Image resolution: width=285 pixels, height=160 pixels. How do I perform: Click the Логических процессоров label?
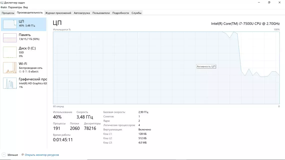coord(119,125)
